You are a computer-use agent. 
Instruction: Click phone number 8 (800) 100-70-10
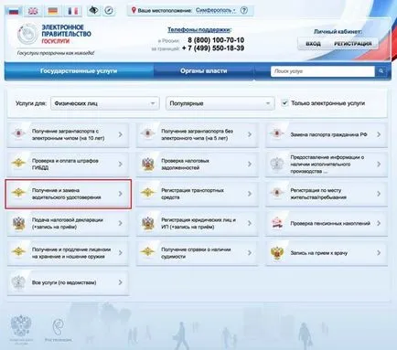click(x=216, y=40)
